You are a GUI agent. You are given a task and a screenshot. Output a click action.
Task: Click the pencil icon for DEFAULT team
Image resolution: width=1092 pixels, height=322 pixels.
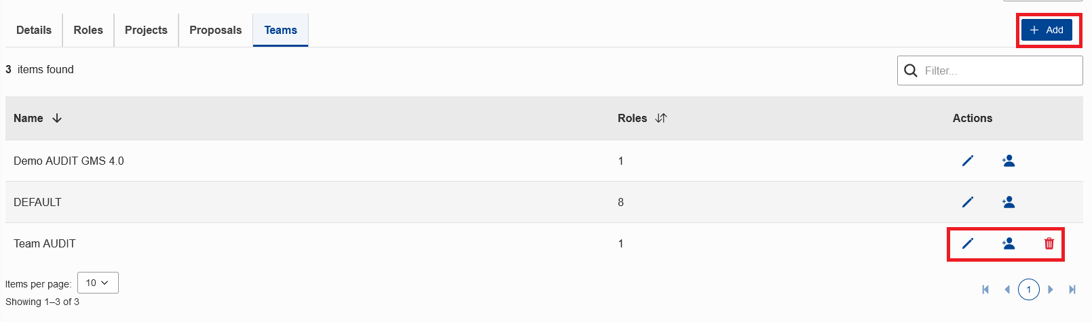click(968, 202)
